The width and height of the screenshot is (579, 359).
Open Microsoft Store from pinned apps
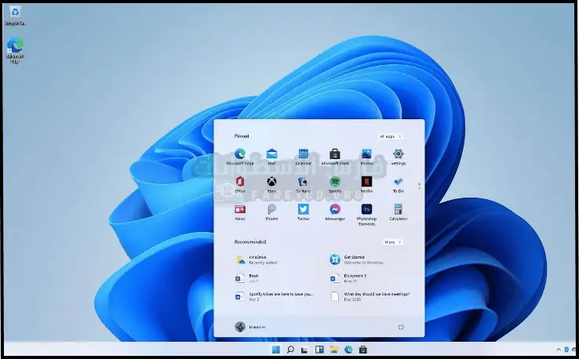click(x=334, y=154)
